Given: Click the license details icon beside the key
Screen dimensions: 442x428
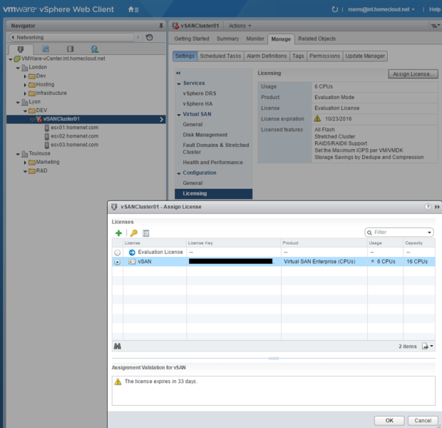Looking at the screenshot, I should click(145, 233).
